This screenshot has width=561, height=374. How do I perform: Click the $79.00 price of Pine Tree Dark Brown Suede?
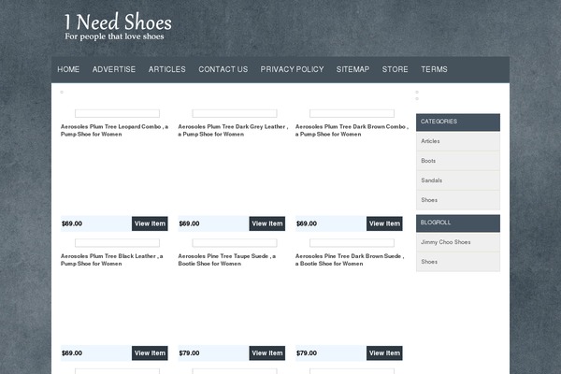307,353
